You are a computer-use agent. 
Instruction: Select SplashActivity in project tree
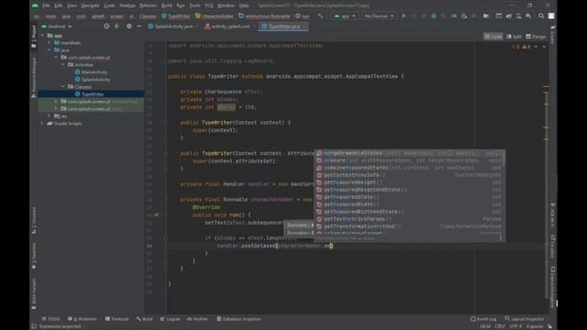[x=93, y=80]
